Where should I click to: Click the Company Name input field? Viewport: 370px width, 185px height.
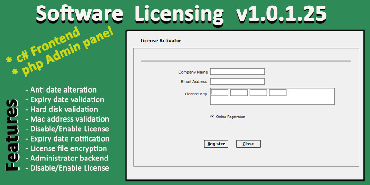click(237, 72)
